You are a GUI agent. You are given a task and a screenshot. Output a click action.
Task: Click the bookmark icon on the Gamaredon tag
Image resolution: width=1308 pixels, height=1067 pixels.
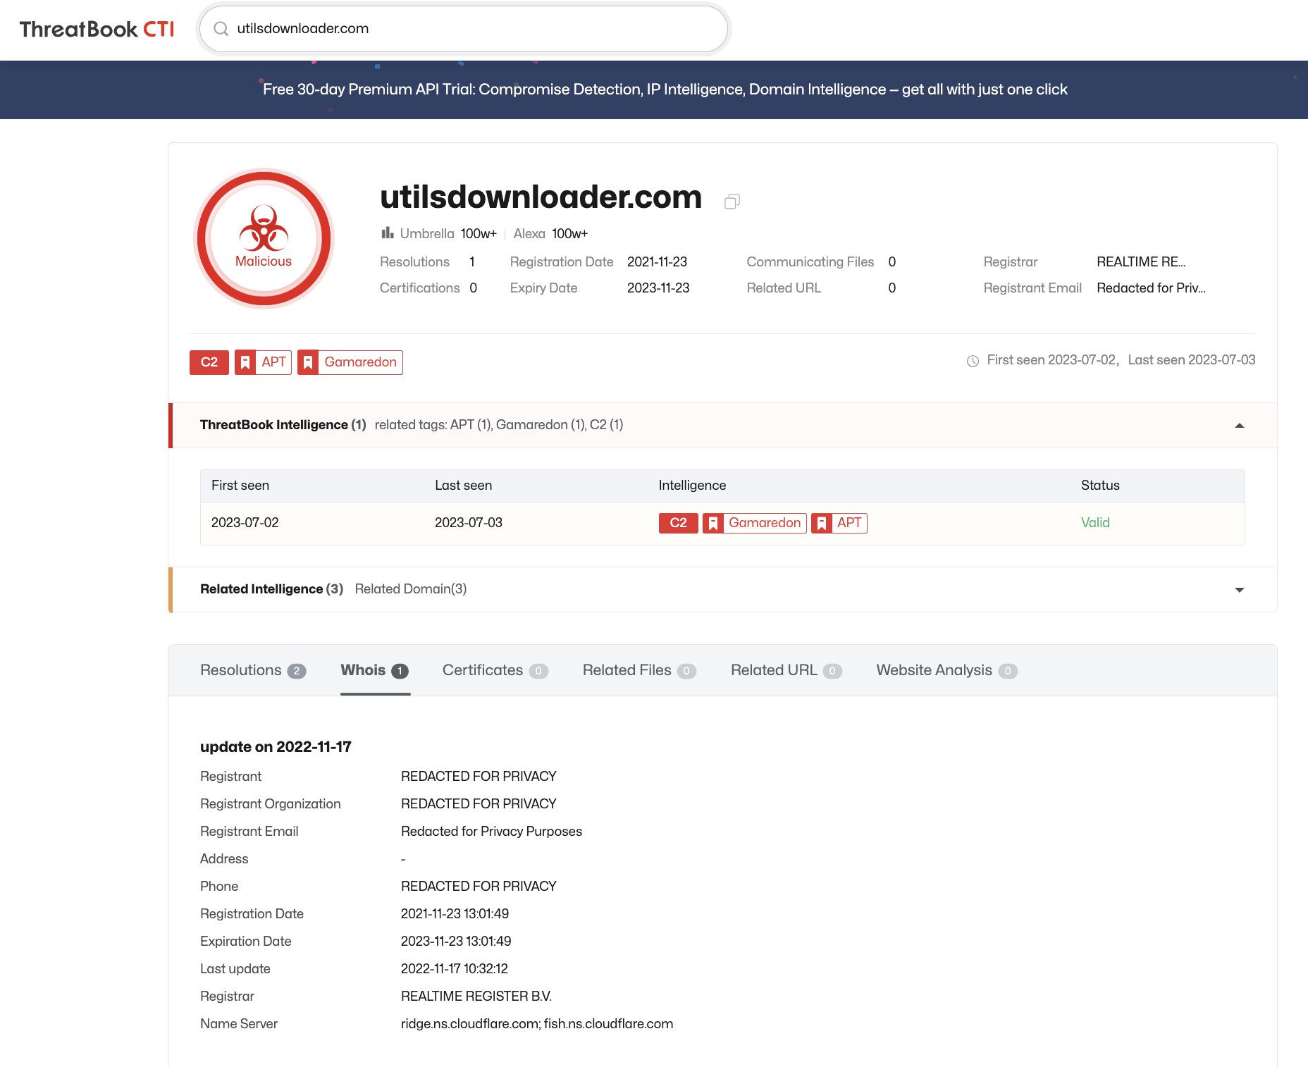308,362
